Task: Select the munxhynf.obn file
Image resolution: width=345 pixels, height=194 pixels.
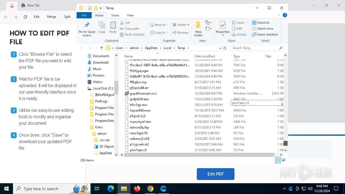Action: pos(140,122)
